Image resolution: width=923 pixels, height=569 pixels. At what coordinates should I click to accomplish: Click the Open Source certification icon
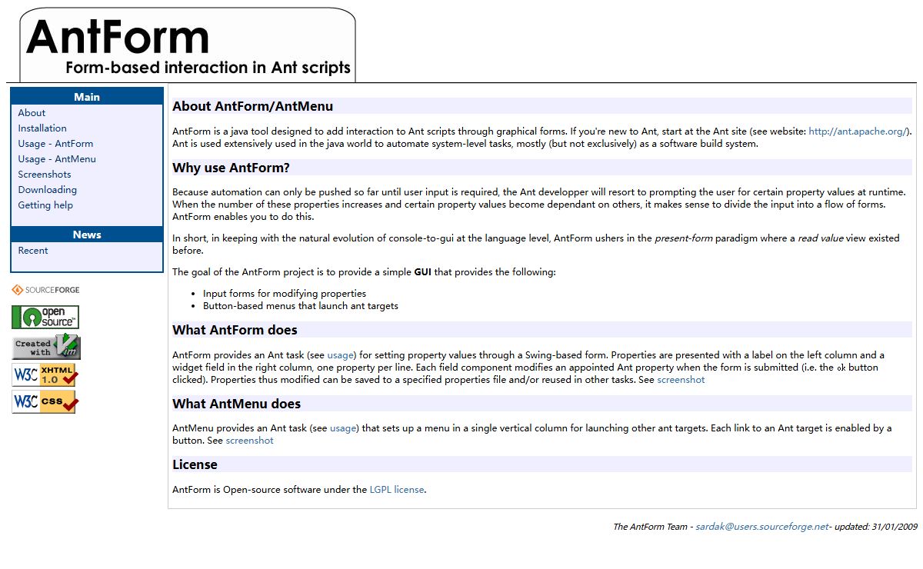pos(45,316)
